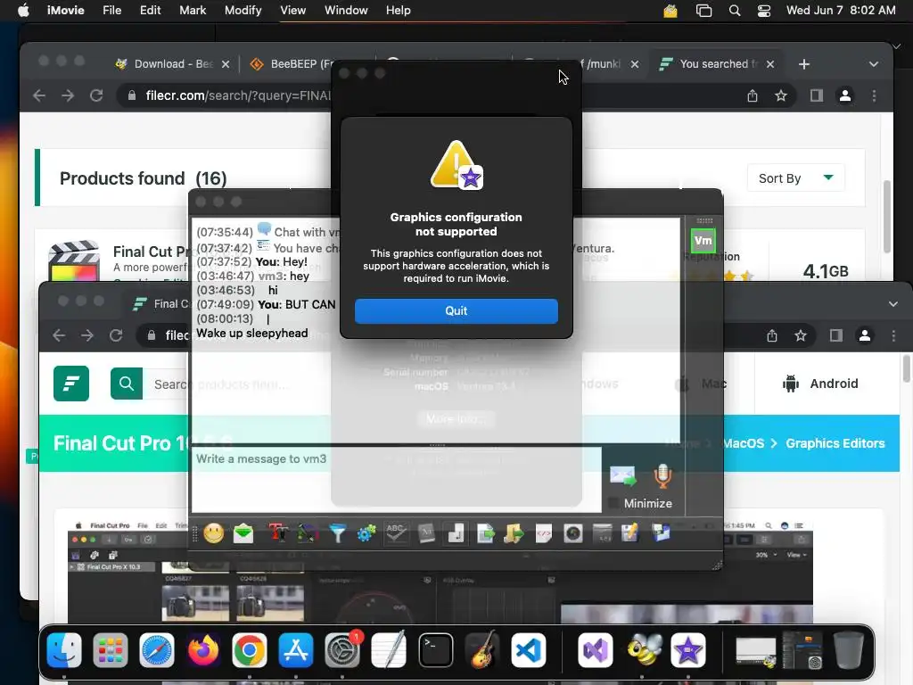The height and width of the screenshot is (685, 913).
Task: Open the iMovie menu in menu bar
Action: (x=65, y=11)
